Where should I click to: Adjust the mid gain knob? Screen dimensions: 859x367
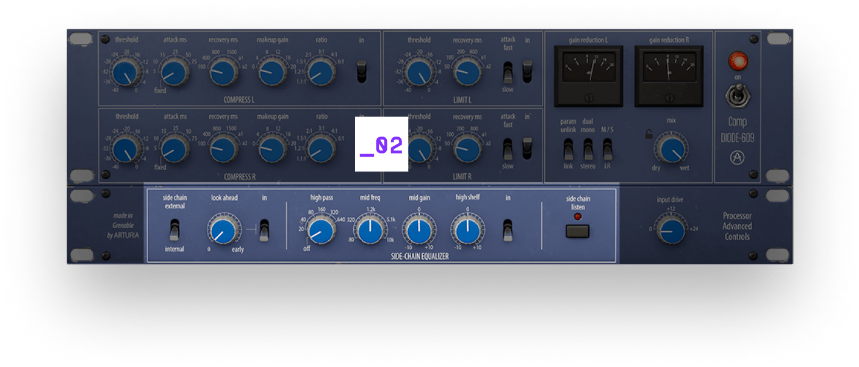[419, 231]
